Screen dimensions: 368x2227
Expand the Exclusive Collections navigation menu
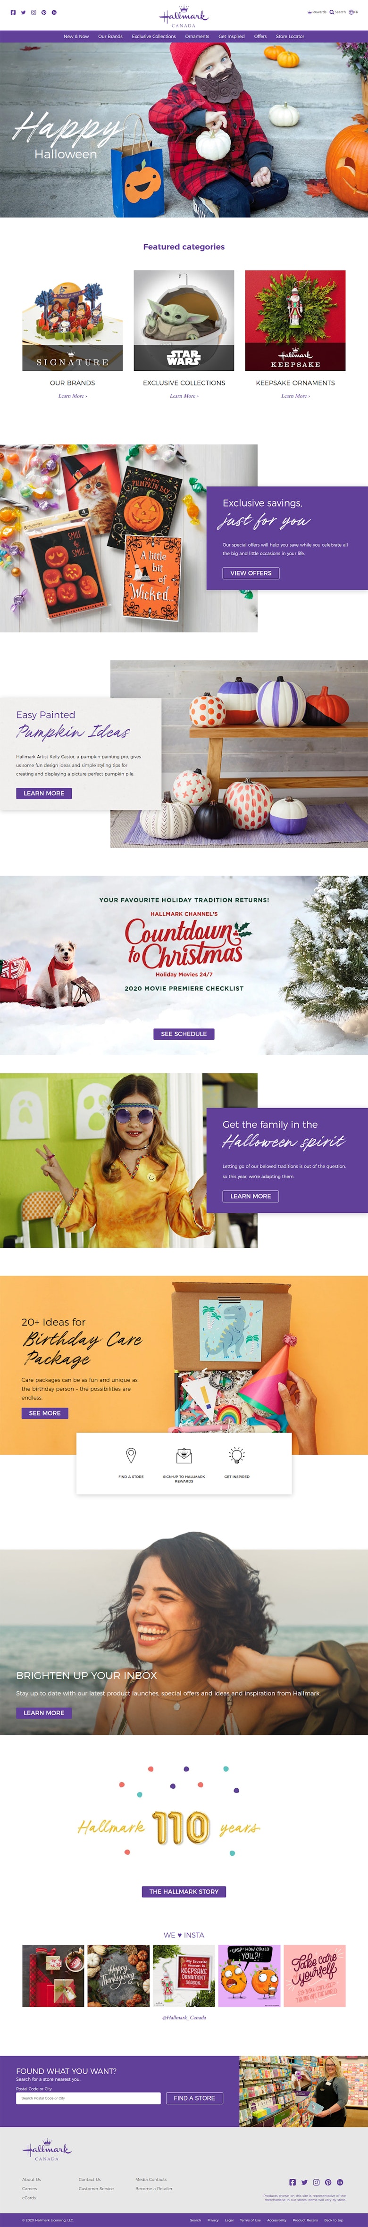[154, 36]
